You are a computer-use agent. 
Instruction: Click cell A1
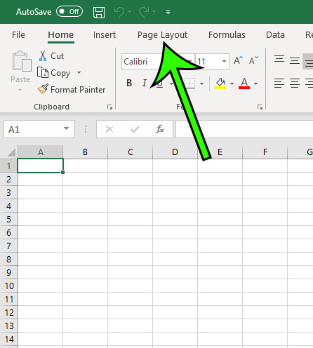[x=40, y=166]
